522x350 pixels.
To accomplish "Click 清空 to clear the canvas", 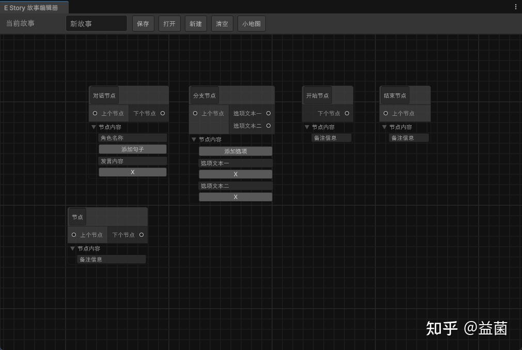I will [x=222, y=23].
